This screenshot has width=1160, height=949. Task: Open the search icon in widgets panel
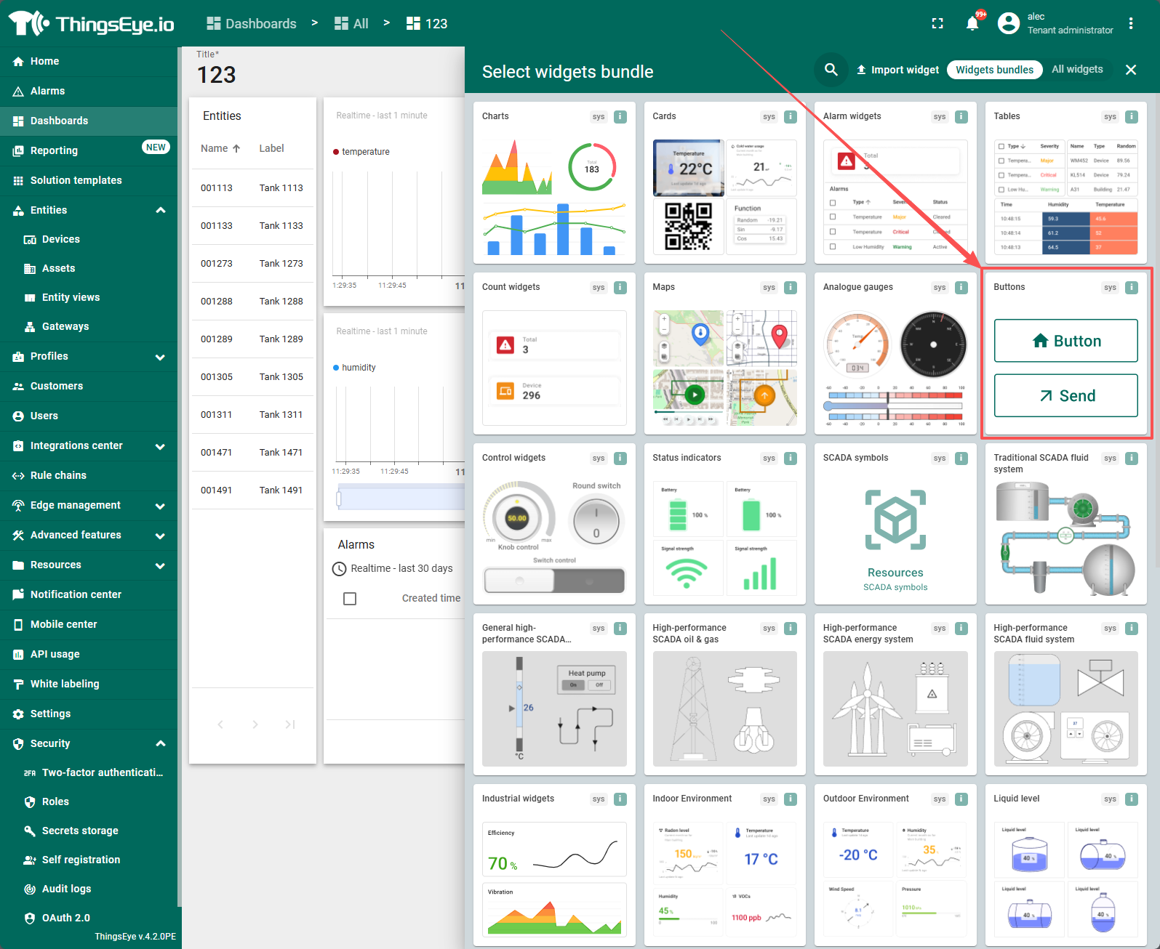[x=831, y=70]
